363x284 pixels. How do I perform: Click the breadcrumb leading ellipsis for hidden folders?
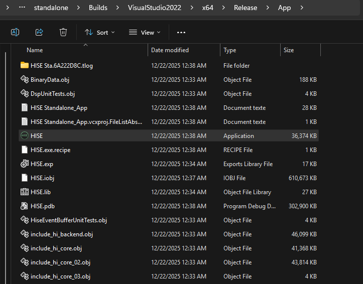point(22,8)
